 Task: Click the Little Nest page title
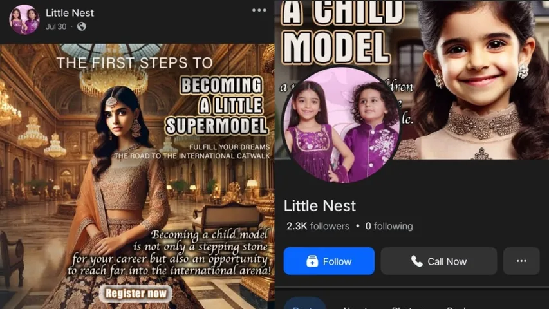point(320,205)
